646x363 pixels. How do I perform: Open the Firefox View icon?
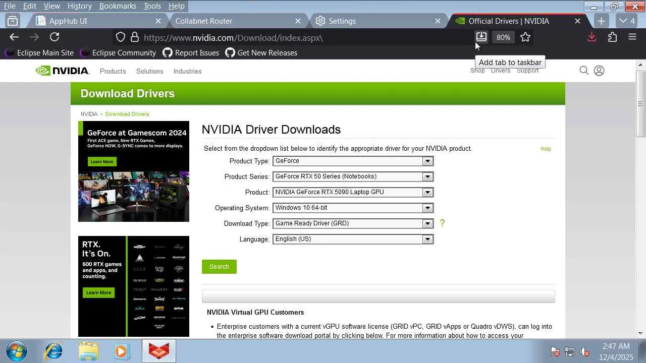(13, 21)
